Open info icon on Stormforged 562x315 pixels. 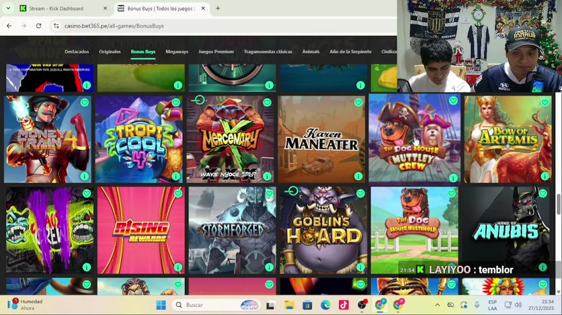(x=269, y=267)
